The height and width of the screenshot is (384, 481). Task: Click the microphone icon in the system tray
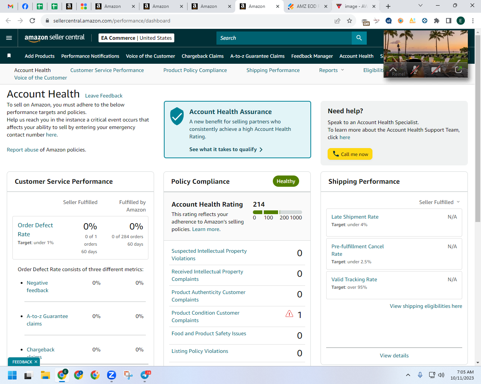[420, 375]
